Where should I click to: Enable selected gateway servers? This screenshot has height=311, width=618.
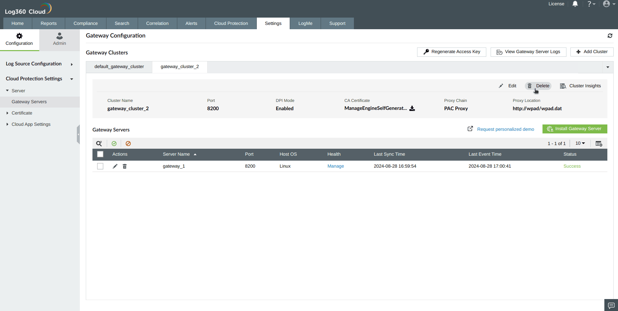[114, 144]
